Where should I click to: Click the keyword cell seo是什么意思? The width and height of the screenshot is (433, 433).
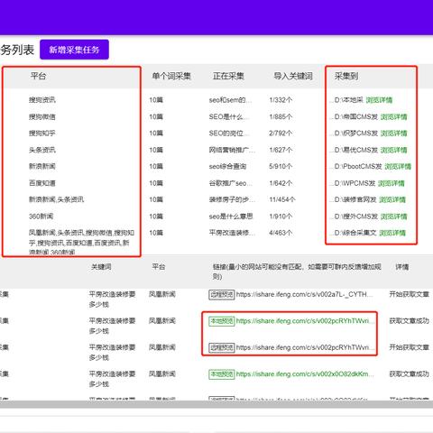click(231, 216)
